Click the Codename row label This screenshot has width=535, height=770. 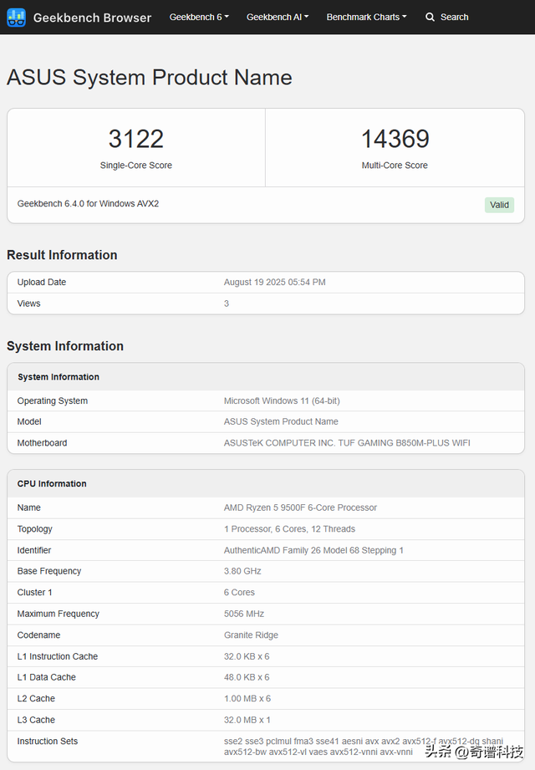(x=38, y=635)
